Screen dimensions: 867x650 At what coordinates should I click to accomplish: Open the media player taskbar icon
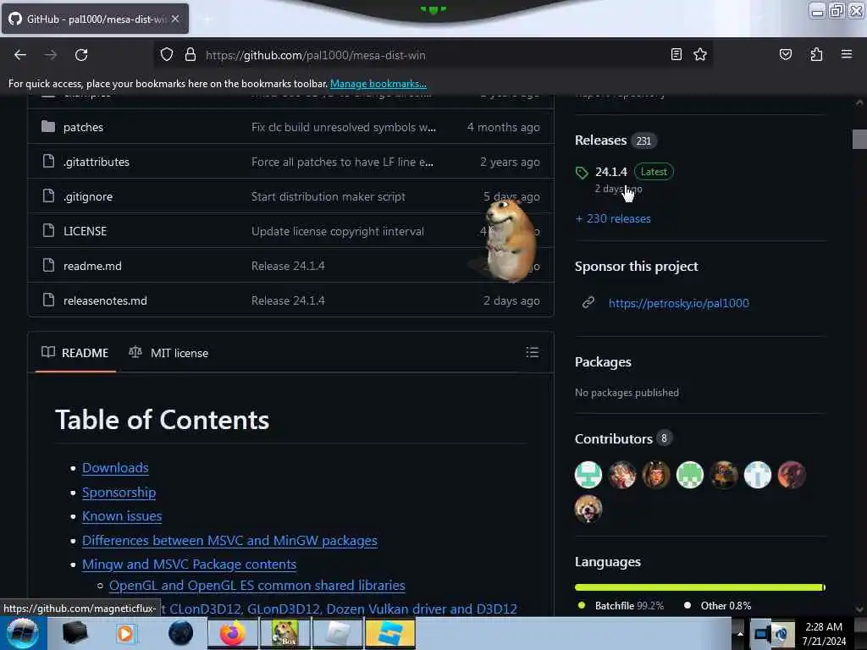pyautogui.click(x=125, y=633)
